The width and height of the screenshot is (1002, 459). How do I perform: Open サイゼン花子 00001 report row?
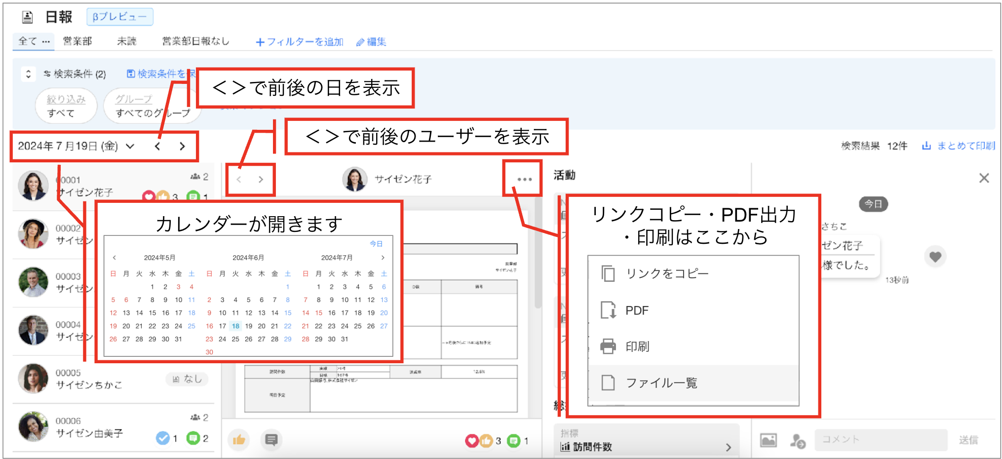tap(114, 187)
